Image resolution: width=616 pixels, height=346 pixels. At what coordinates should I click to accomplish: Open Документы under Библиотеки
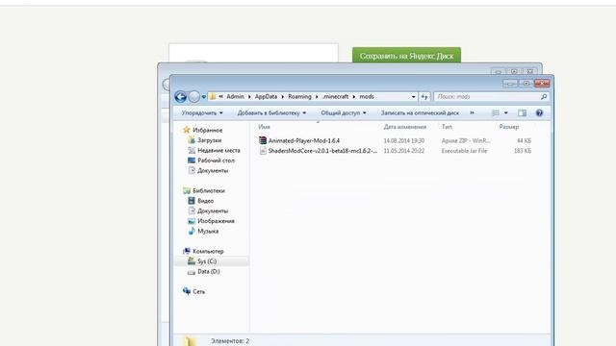[x=213, y=211]
